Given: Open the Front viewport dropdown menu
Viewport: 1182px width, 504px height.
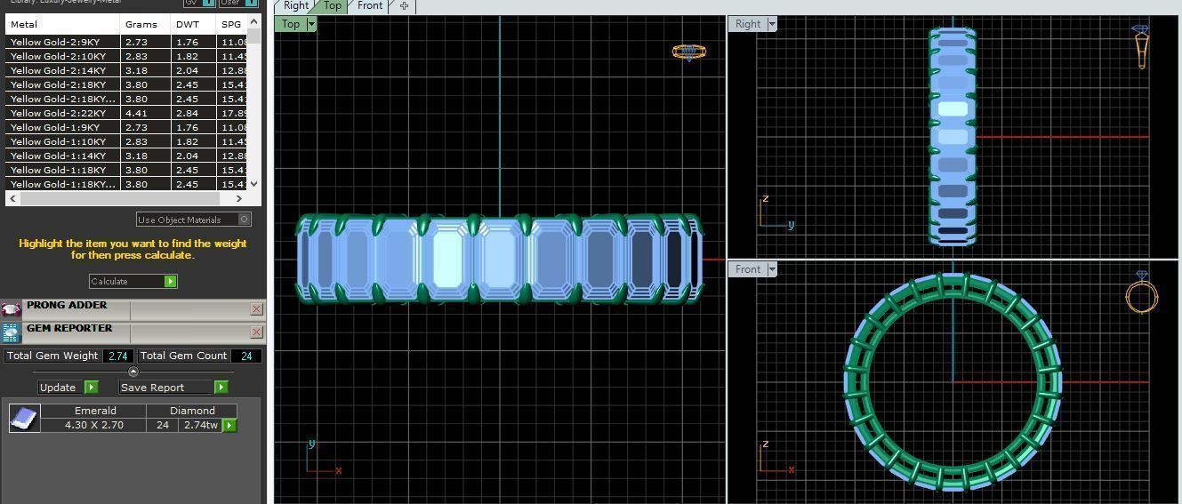Looking at the screenshot, I should [772, 269].
